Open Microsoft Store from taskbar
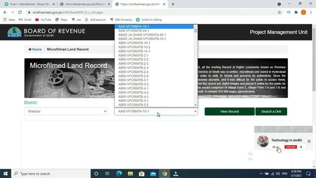This screenshot has height=178, width=316. [x=142, y=174]
